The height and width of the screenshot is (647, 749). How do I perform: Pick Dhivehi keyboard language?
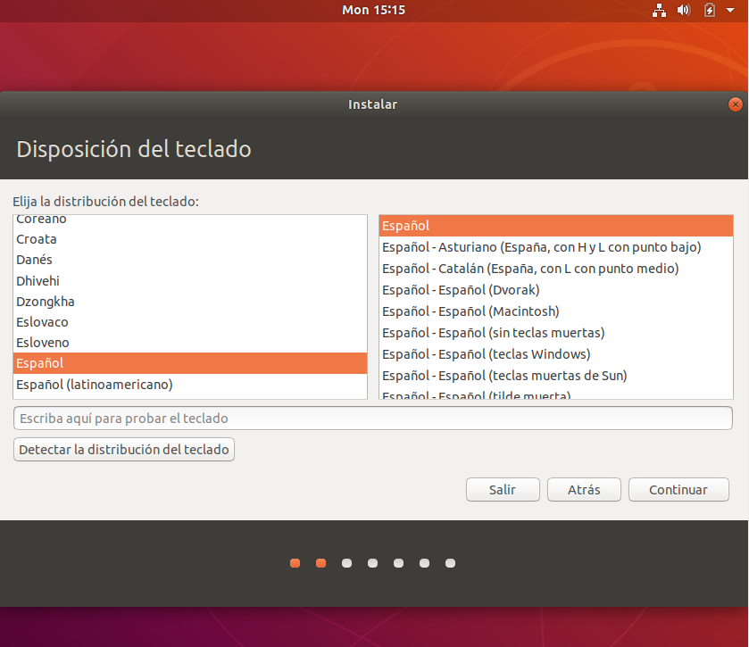[x=190, y=281]
